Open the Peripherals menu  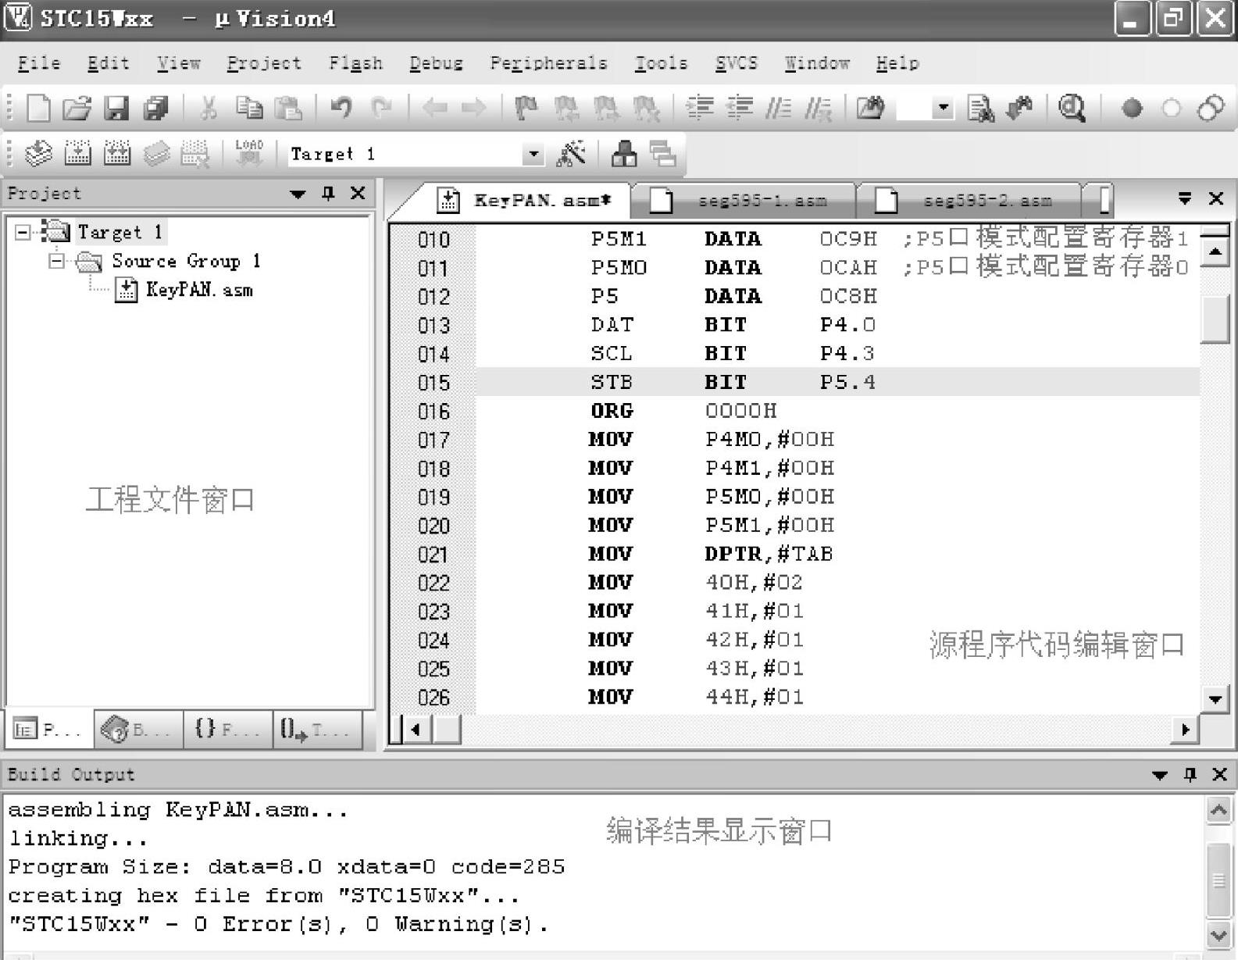pyautogui.click(x=548, y=63)
